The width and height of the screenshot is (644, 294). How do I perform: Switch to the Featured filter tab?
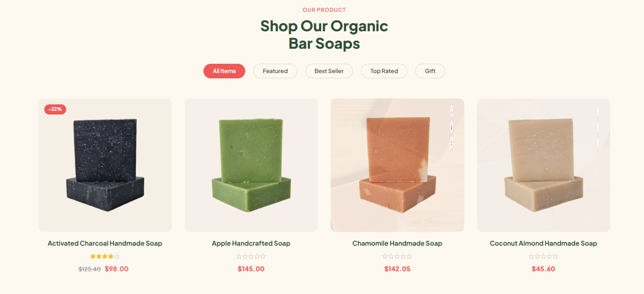pyautogui.click(x=275, y=71)
